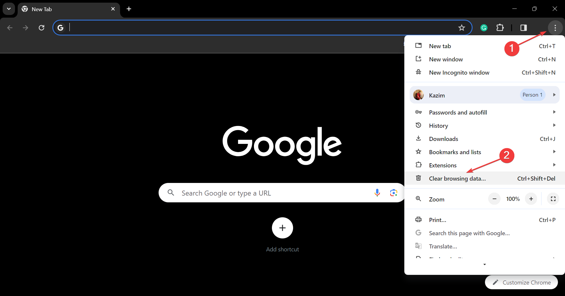Open the Grammarly extension icon

click(x=484, y=28)
